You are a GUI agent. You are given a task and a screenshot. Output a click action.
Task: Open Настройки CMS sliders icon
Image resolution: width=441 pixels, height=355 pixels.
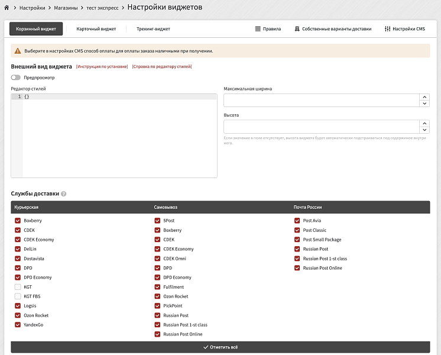pyautogui.click(x=387, y=28)
